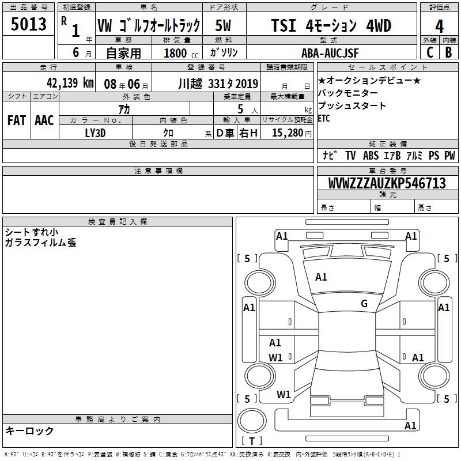The image size is (461, 461).
Task: Click the ナビ equipment item
Action: coord(330,155)
